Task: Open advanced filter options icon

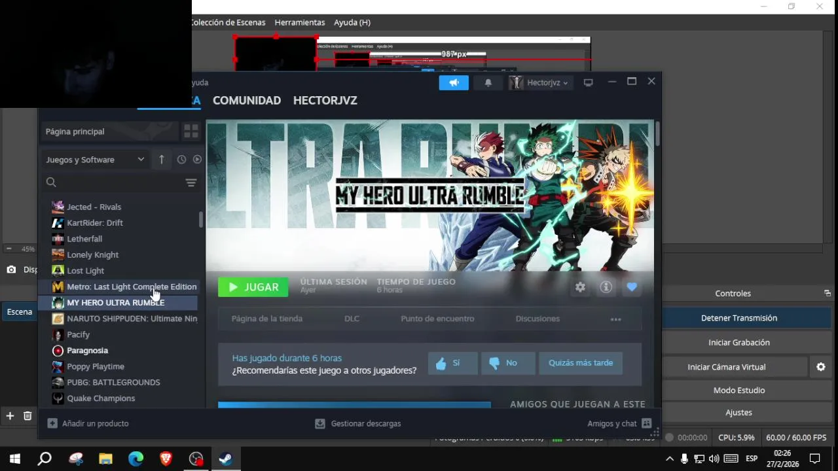Action: click(191, 183)
